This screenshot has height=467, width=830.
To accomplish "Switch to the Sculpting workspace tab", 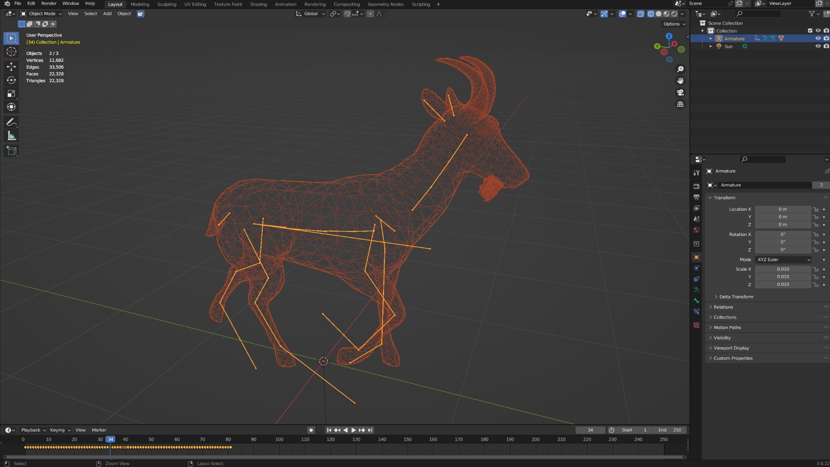I will (x=167, y=4).
